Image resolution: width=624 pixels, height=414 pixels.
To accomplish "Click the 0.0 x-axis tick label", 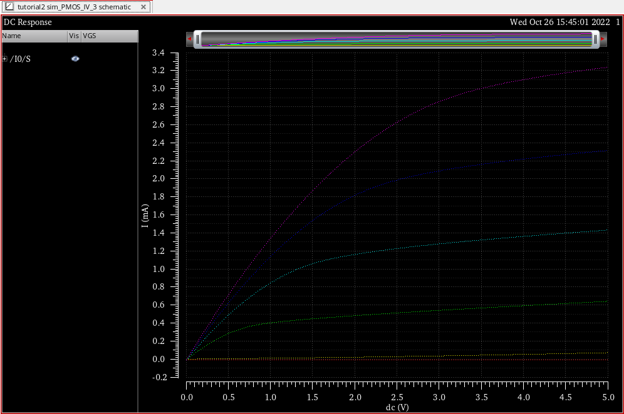I will pyautogui.click(x=187, y=397).
